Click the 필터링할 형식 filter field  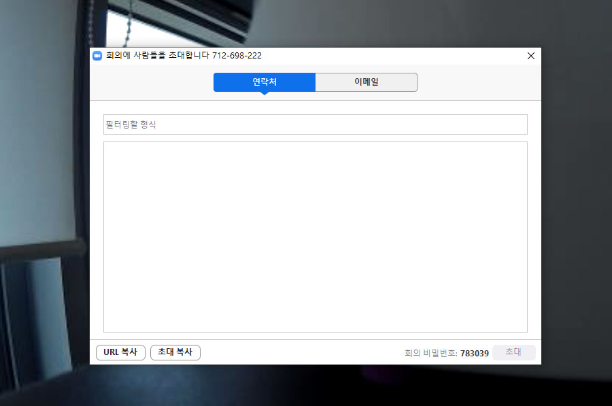(x=316, y=124)
